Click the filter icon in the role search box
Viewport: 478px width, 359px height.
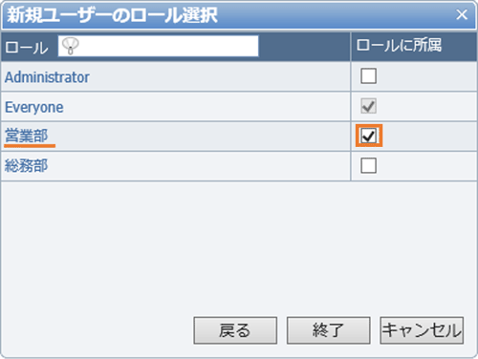pyautogui.click(x=71, y=46)
